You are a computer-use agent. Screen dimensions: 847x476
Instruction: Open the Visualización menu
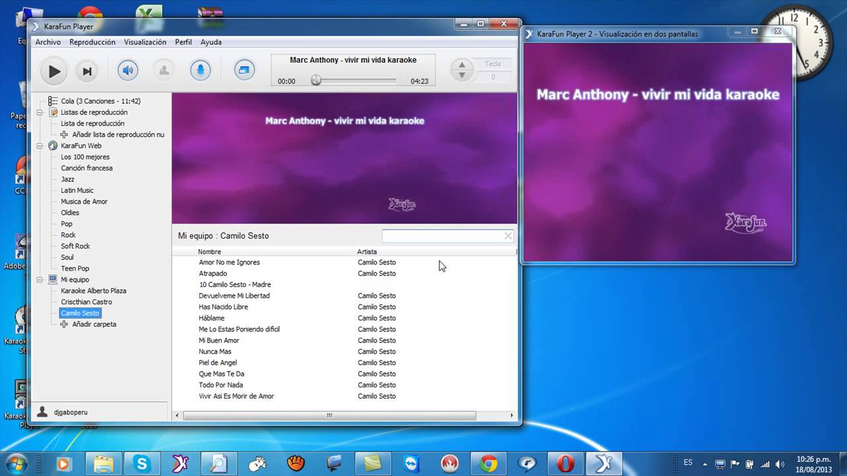click(x=145, y=42)
